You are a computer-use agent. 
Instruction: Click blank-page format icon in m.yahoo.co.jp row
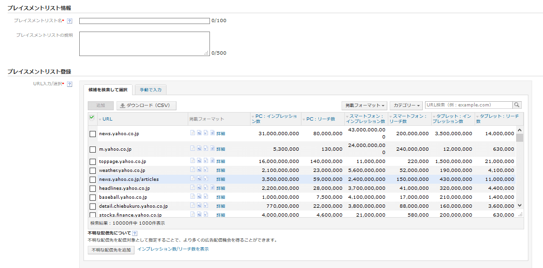click(x=192, y=149)
